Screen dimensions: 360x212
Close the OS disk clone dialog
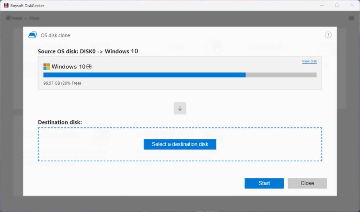point(307,183)
